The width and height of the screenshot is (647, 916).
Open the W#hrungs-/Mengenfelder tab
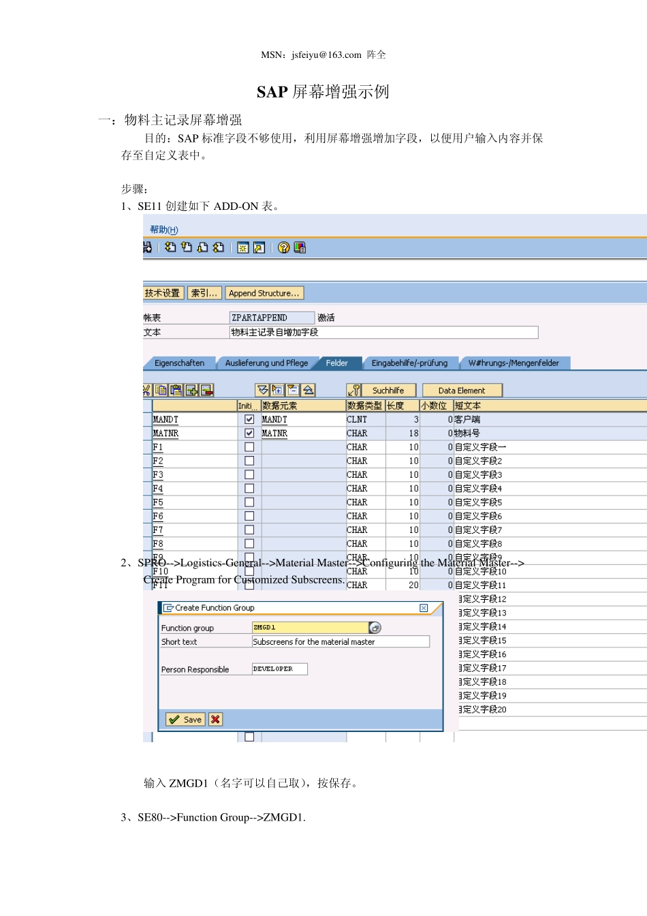click(x=514, y=363)
